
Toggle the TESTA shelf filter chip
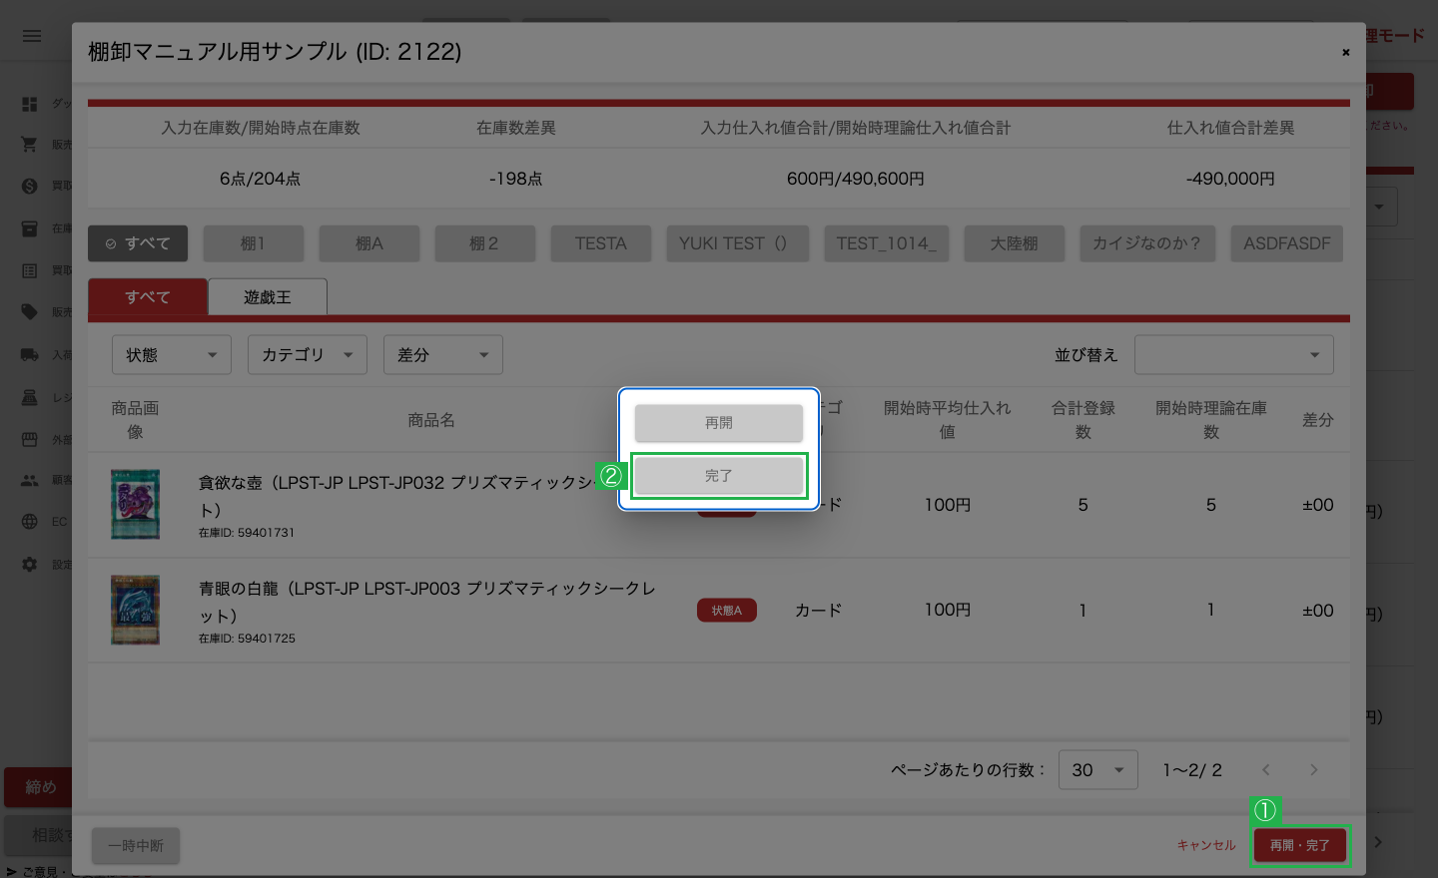click(x=601, y=243)
